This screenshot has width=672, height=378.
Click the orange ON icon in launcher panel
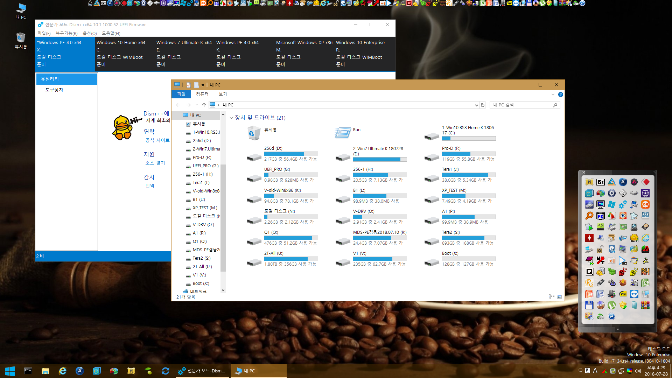tap(645, 204)
